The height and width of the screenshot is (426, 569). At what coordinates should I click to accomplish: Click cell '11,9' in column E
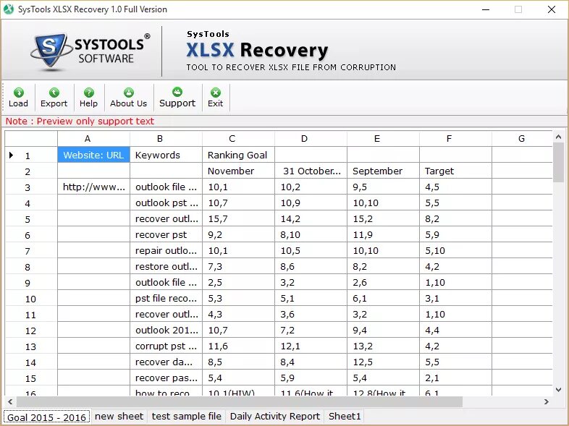383,234
